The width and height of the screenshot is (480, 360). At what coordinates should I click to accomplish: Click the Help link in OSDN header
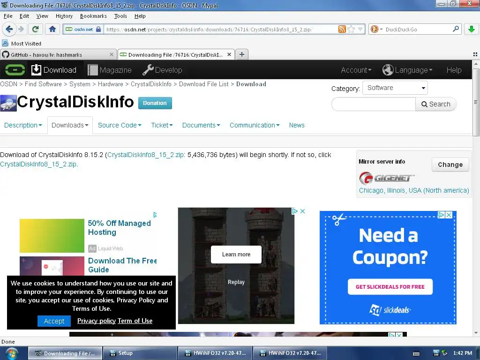454,70
